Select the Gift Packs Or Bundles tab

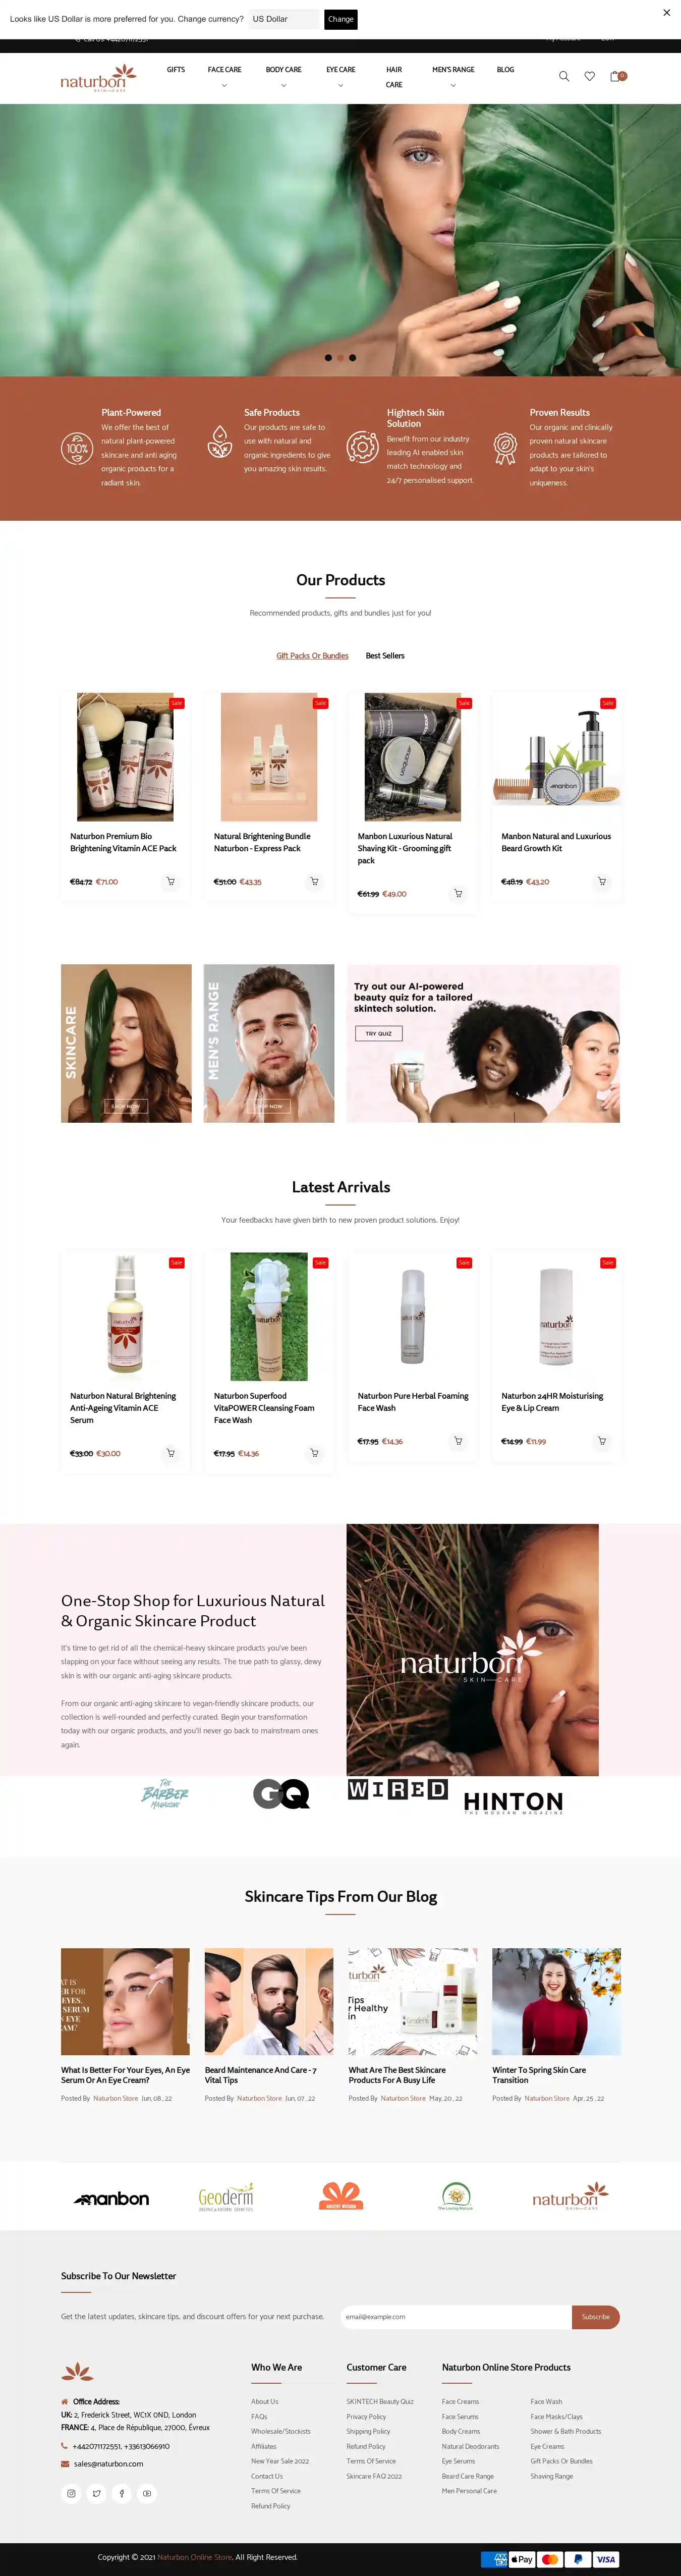pos(312,656)
